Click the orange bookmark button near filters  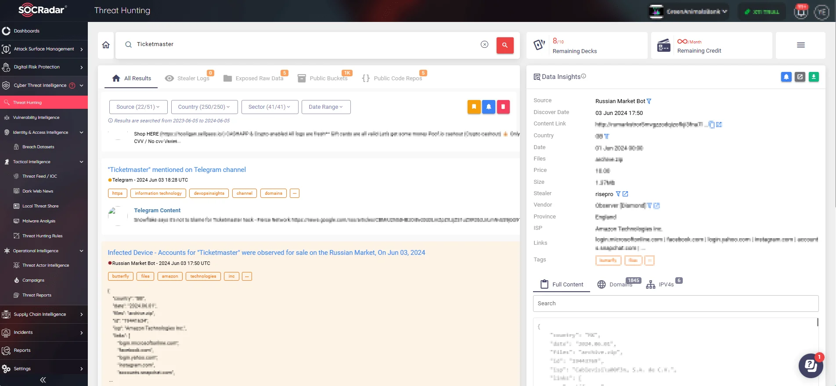(x=474, y=107)
